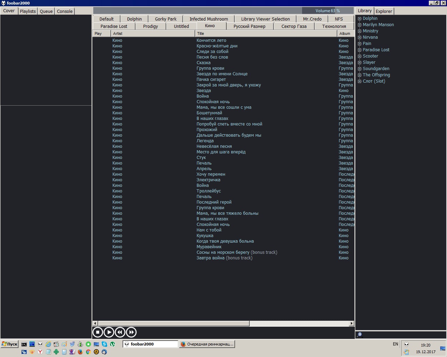Open the Пуск start button
447x357 pixels.
(9, 344)
